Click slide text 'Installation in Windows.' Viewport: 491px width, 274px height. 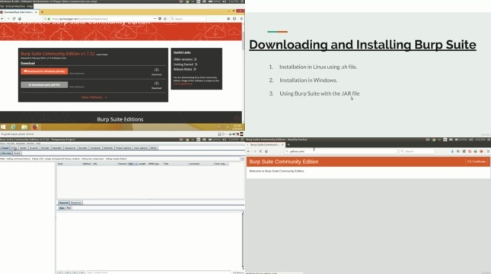pos(308,80)
